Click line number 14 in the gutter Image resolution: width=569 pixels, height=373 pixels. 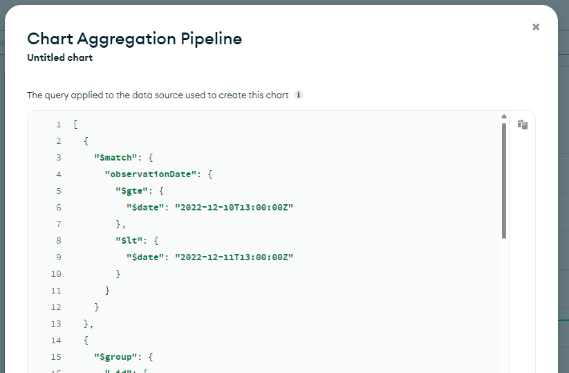pyautogui.click(x=56, y=340)
